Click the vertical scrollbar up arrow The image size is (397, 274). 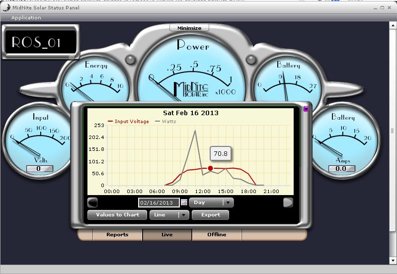pyautogui.click(x=393, y=25)
